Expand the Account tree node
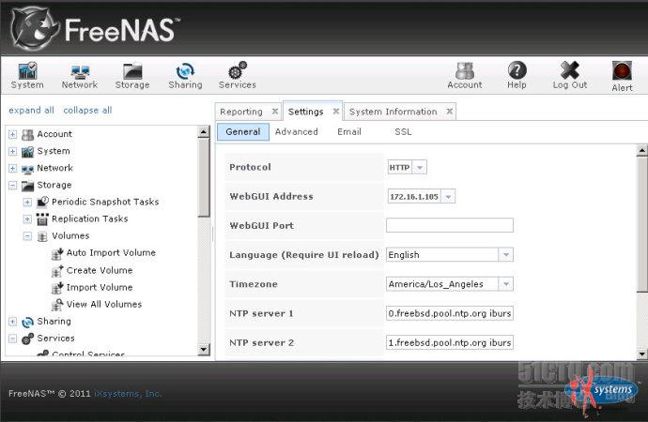Screen dimensions: 648x422 13,134
